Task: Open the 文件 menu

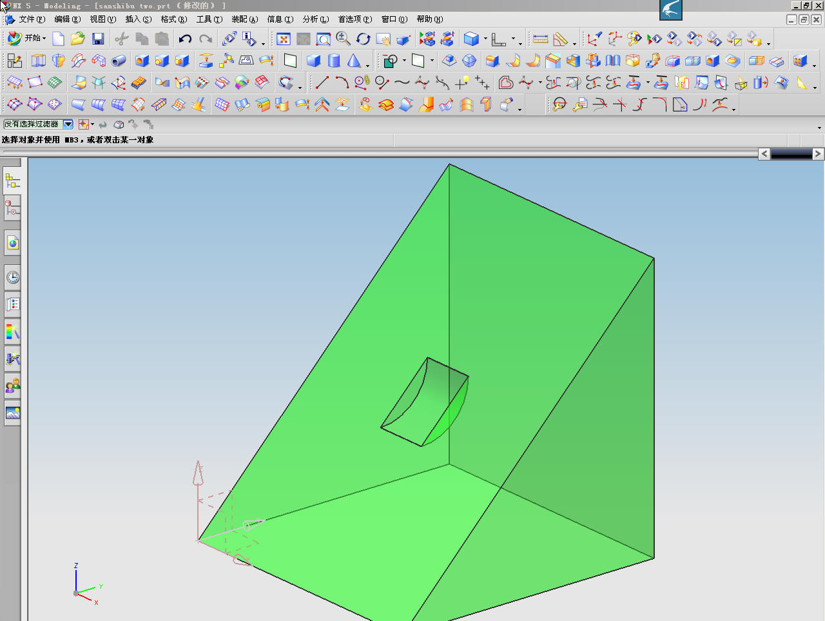Action: pos(32,19)
